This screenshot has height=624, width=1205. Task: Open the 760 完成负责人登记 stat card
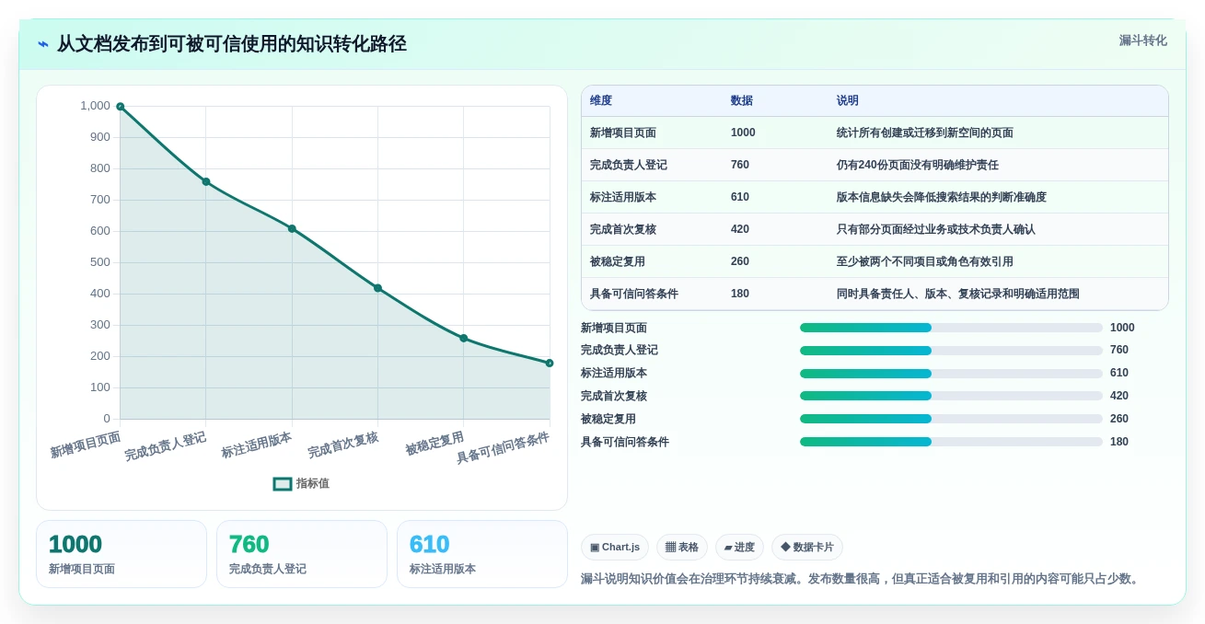(x=302, y=554)
